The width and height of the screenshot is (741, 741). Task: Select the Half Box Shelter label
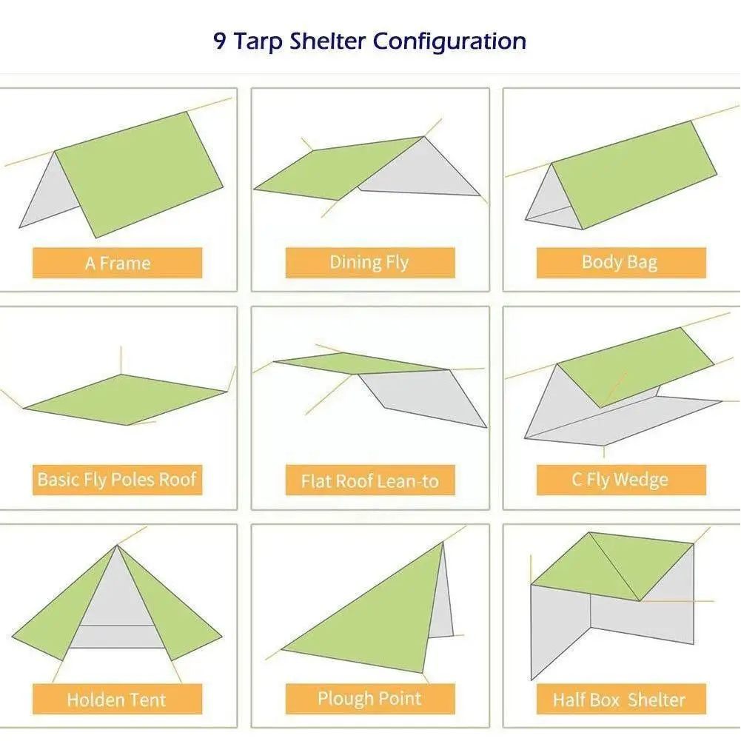click(620, 700)
